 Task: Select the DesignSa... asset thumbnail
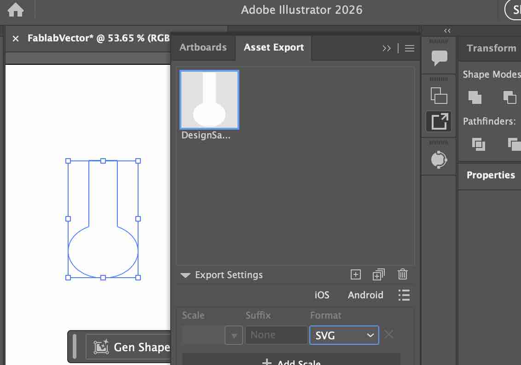209,100
